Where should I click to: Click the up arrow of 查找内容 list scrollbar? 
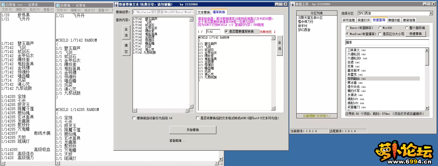coord(191,19)
